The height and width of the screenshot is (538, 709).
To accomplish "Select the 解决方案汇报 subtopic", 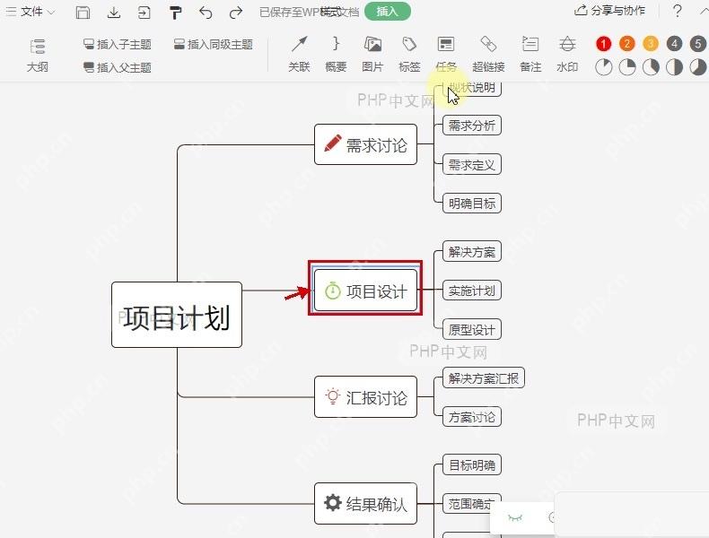I will [484, 377].
